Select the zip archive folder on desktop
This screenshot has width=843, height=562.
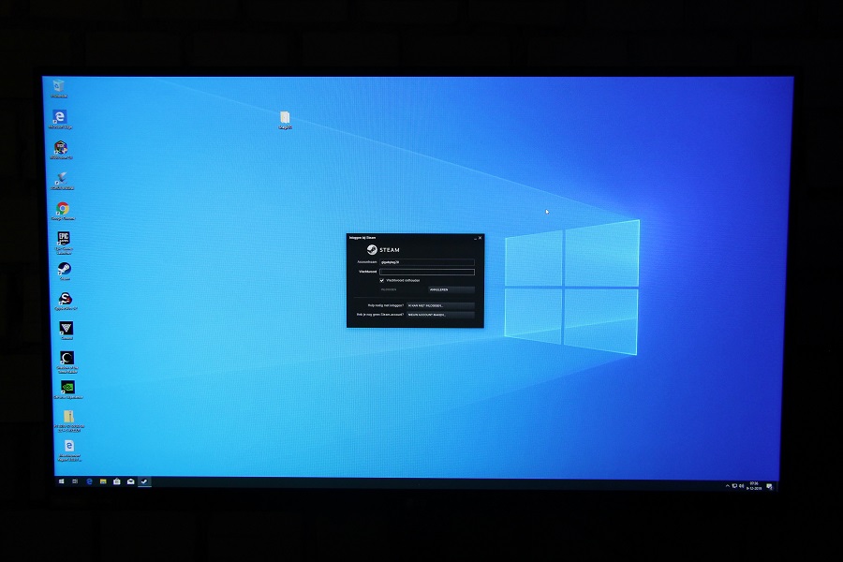point(68,417)
